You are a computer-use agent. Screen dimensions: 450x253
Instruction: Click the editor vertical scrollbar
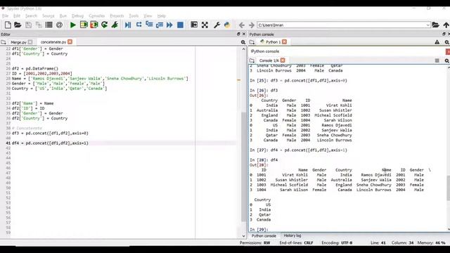click(244, 167)
